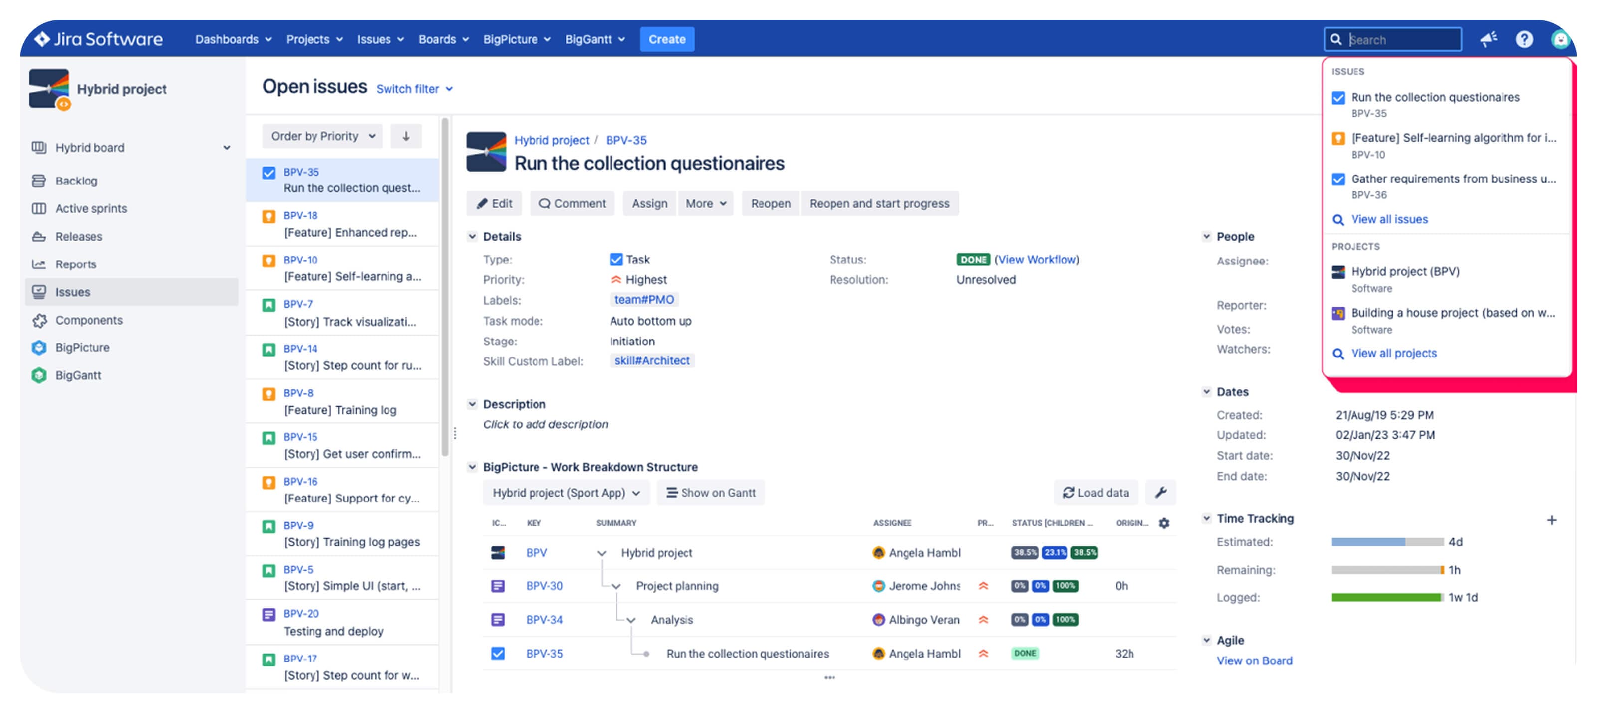Screen dimensions: 1597x713
Task: Click the View all issues magnifier icon
Action: point(1338,220)
